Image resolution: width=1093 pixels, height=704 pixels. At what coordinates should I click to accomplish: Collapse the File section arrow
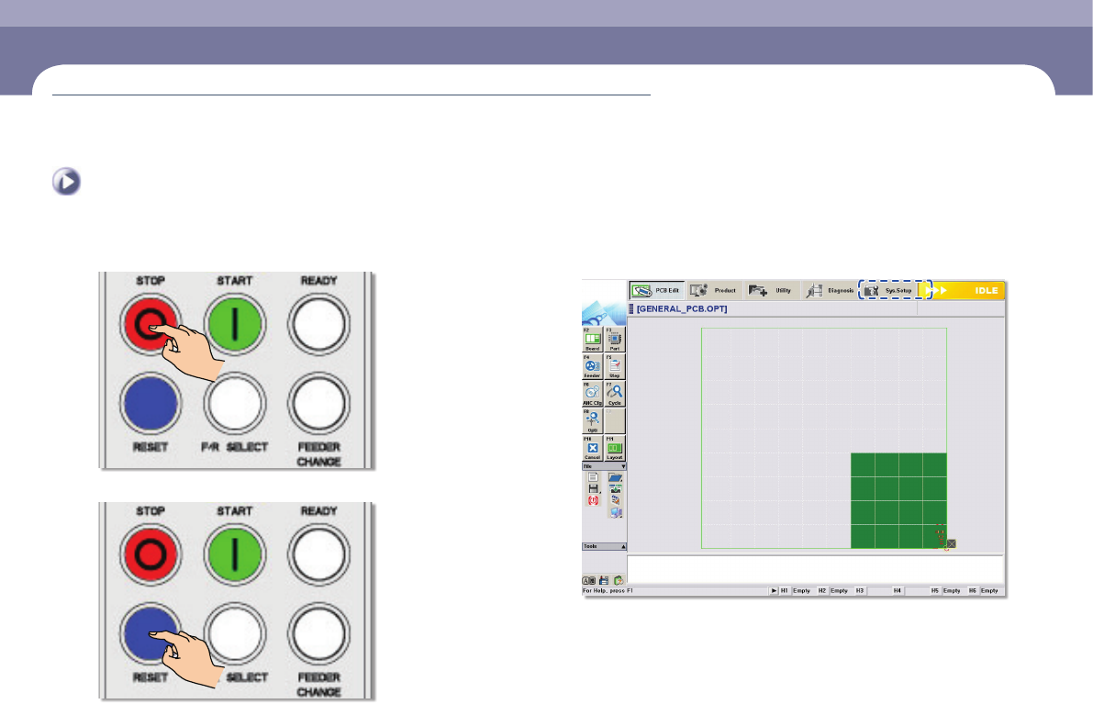pyautogui.click(x=623, y=466)
